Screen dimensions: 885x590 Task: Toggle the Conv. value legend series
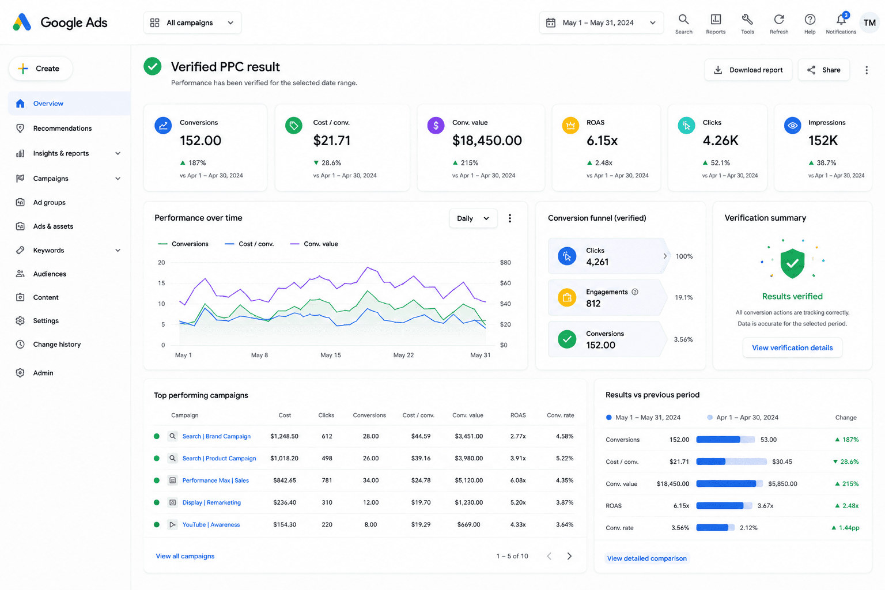point(314,244)
